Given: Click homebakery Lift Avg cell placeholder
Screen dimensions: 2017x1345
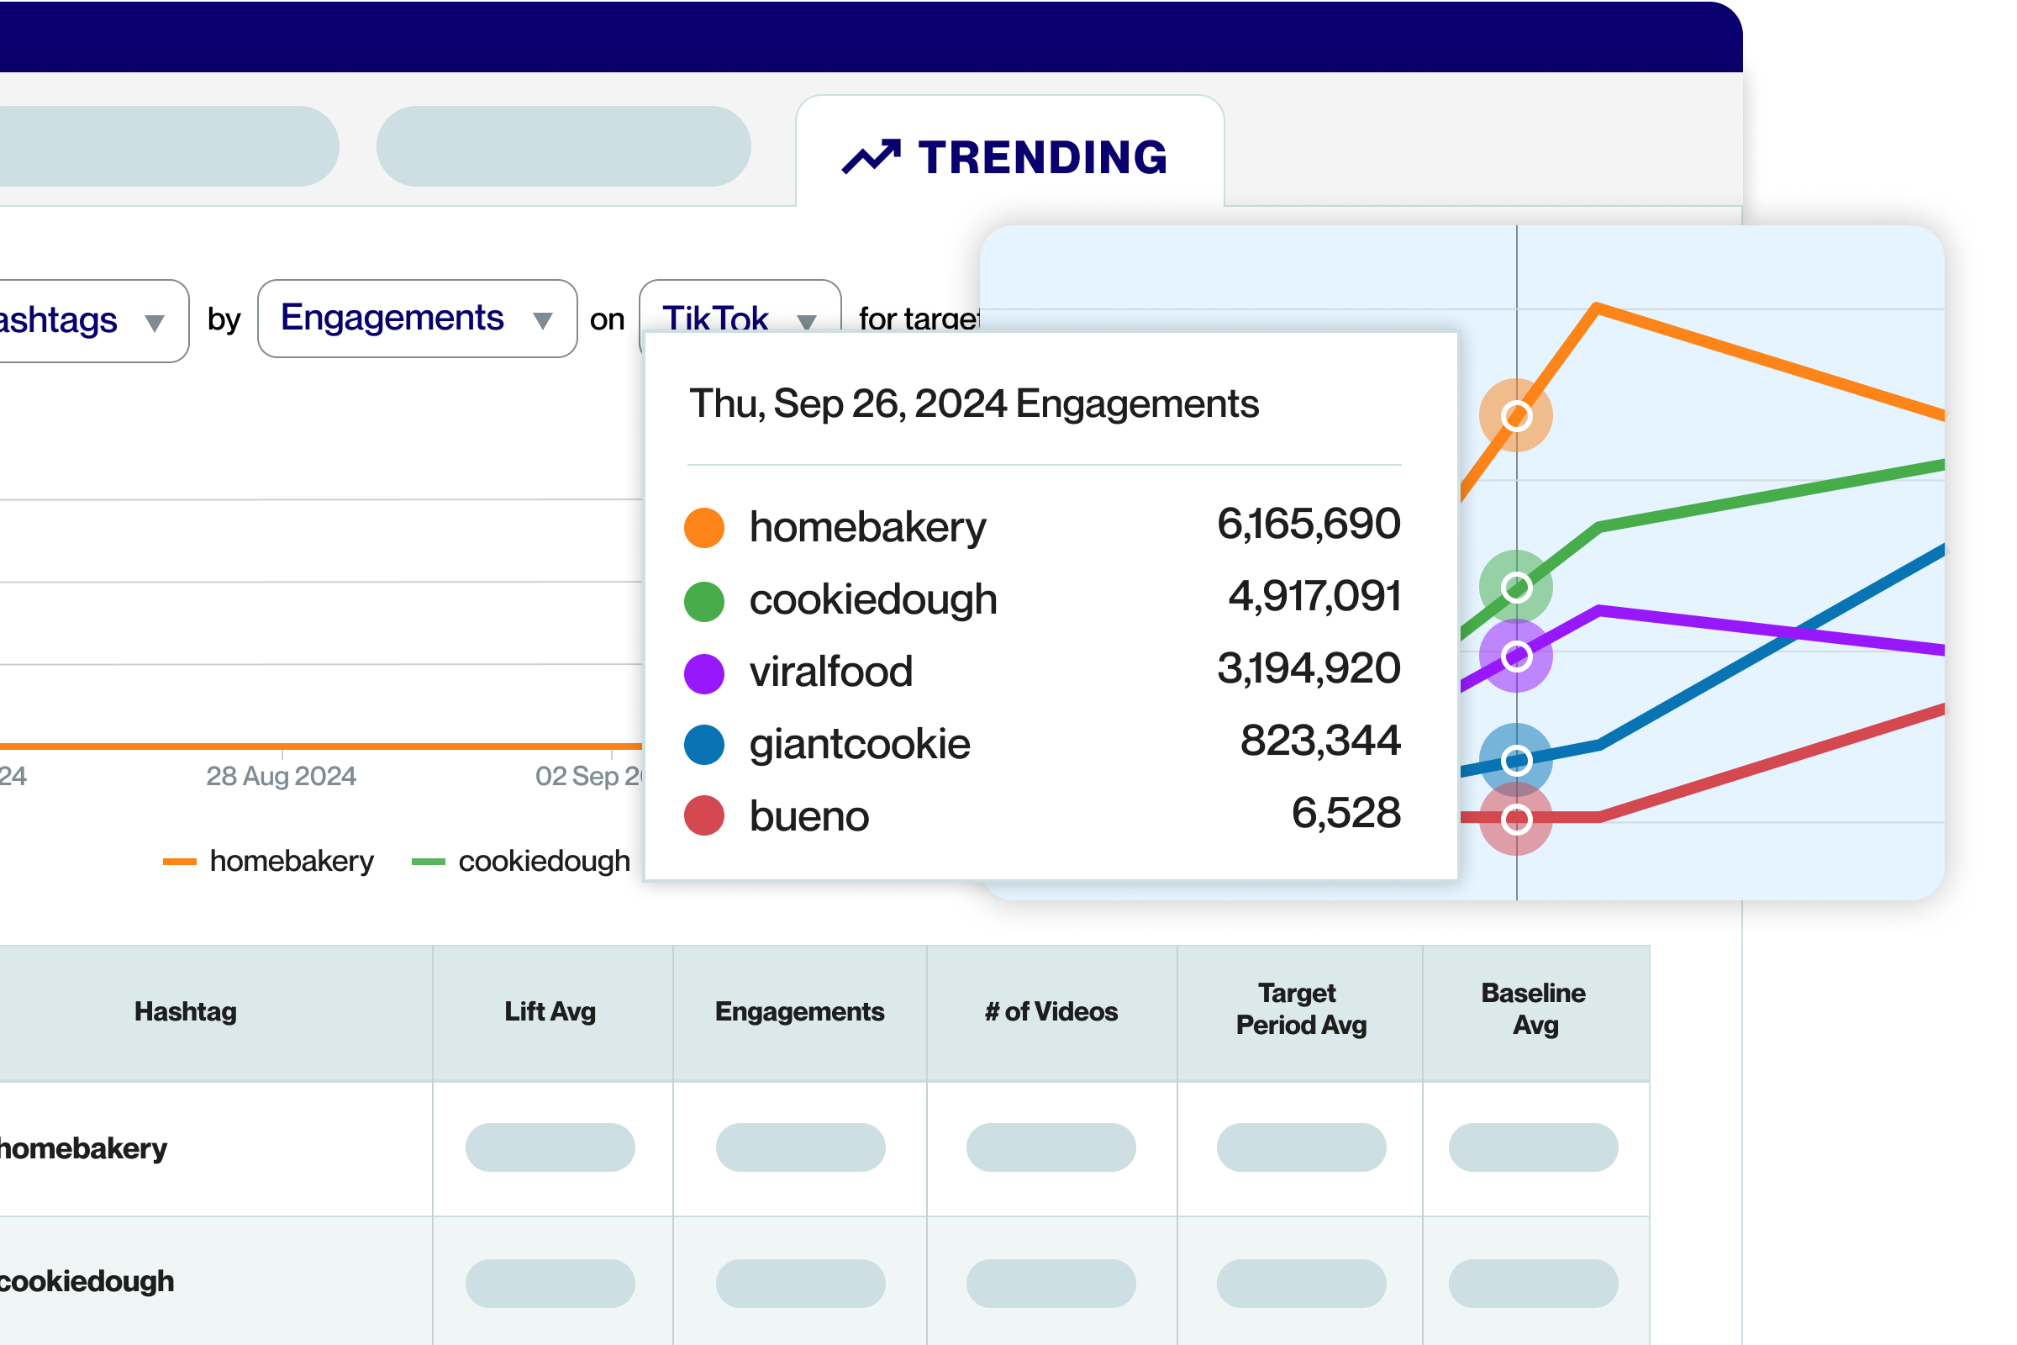Looking at the screenshot, I should (x=550, y=1147).
